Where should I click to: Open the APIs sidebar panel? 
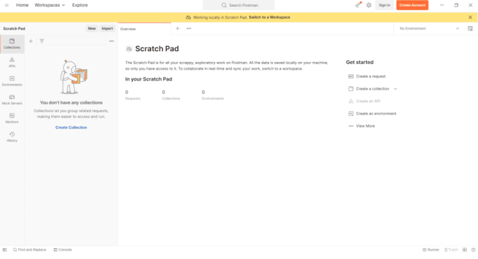coord(12,62)
